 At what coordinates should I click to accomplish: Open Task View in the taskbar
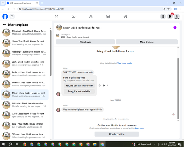click(x=17, y=144)
